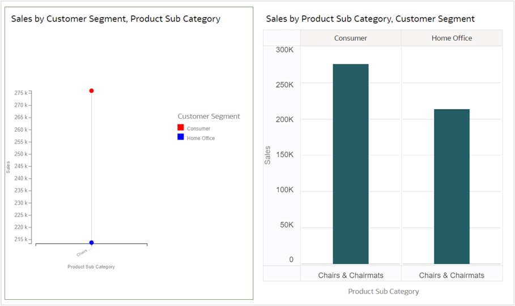515x306 pixels.
Task: Click the Product Sub Category axis title in bar chart
Action: click(384, 291)
